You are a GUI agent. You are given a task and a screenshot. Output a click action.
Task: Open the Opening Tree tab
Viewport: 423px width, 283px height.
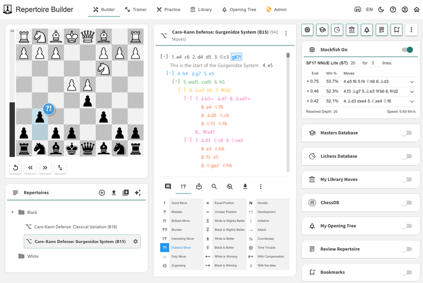pyautogui.click(x=239, y=10)
